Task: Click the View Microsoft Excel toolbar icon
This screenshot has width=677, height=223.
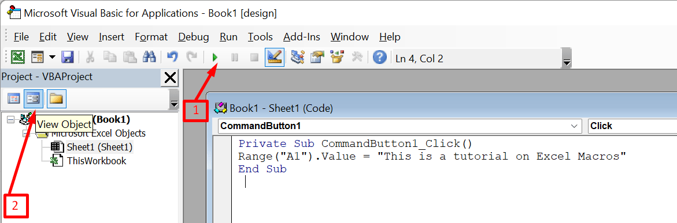Action: coord(17,57)
